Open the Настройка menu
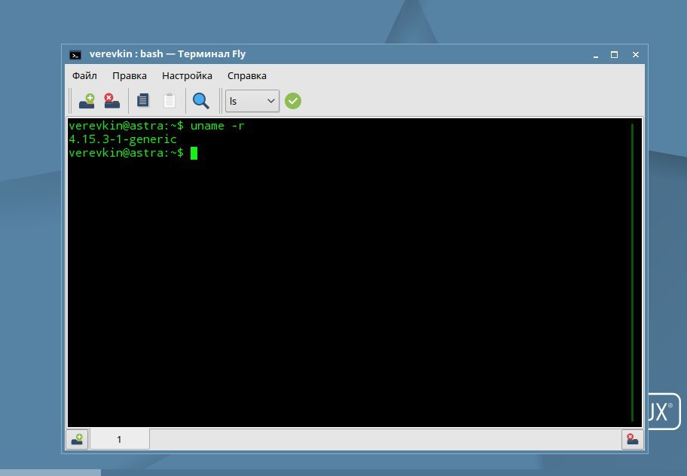The height and width of the screenshot is (476, 687). point(187,76)
